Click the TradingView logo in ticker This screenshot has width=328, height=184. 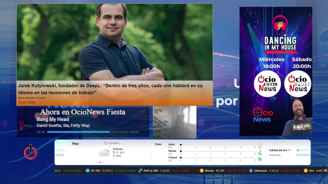(325, 170)
